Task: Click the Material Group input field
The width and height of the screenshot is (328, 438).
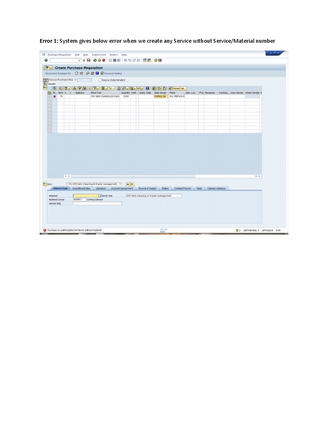Action: click(79, 199)
